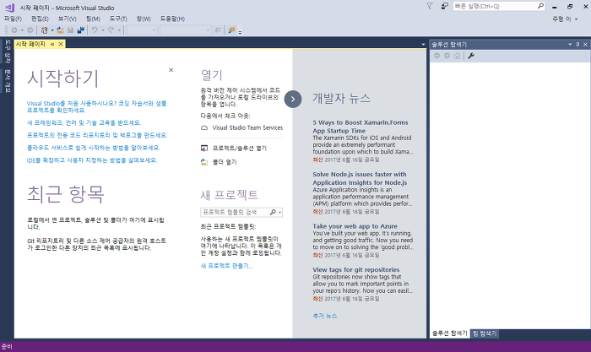This screenshot has height=352, width=591.
Task: Click Solution Explorer home icon
Action: (x=458, y=56)
